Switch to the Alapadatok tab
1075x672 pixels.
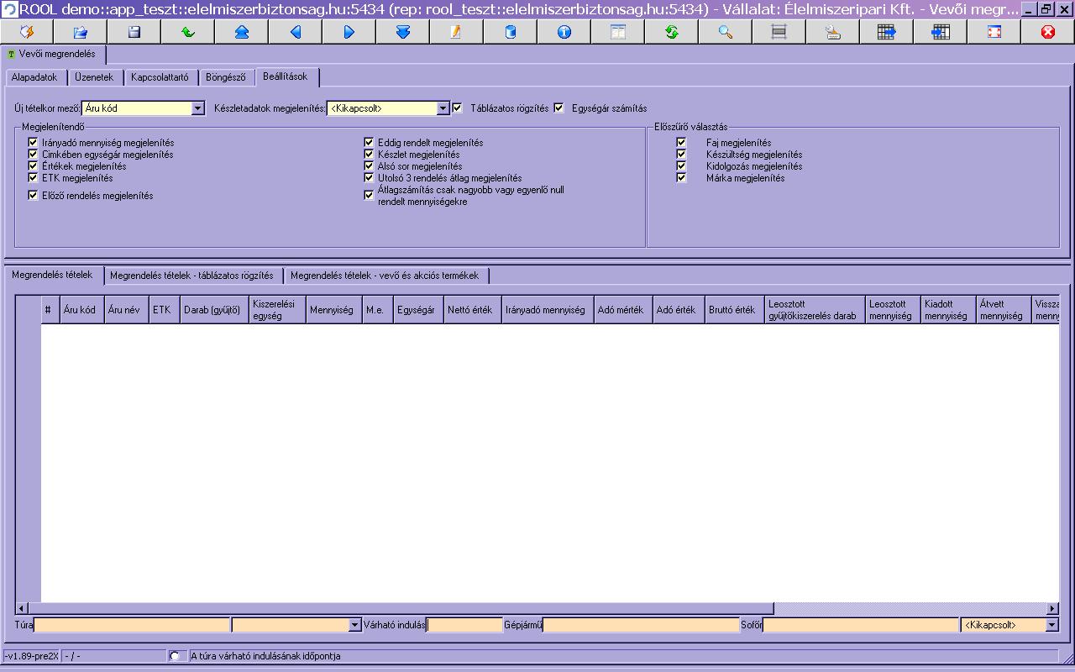point(34,77)
